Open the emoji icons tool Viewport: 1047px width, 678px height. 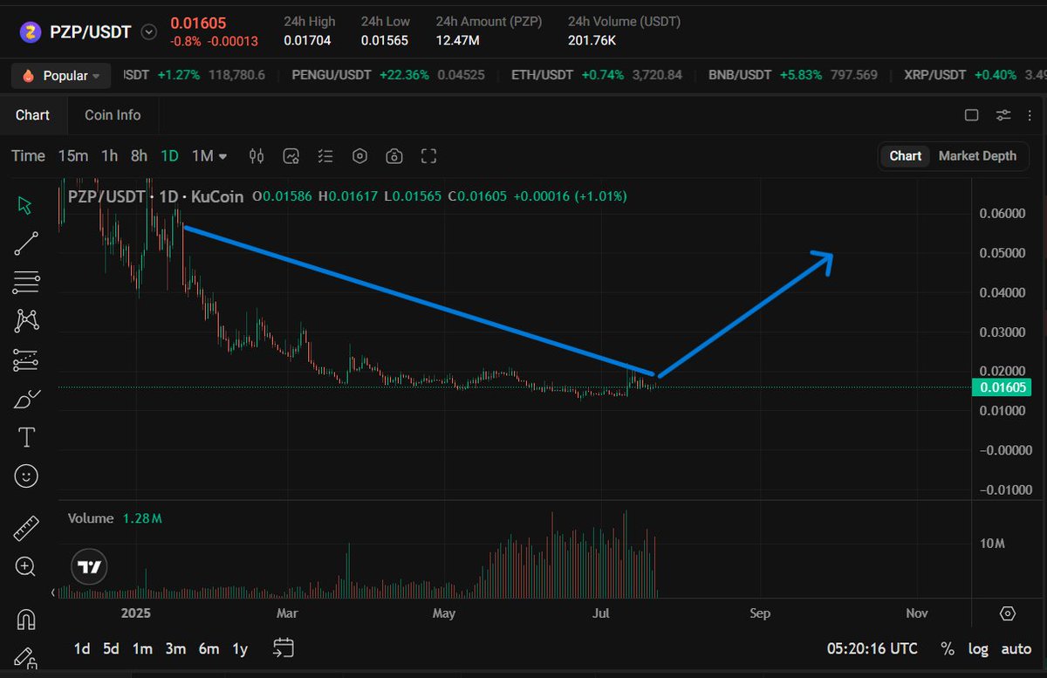coord(26,476)
